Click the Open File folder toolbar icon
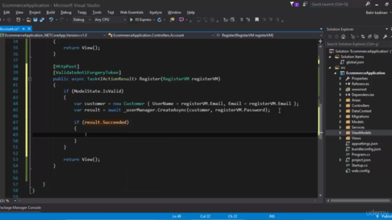This screenshot has height=220, width=392. pyautogui.click(x=29, y=20)
